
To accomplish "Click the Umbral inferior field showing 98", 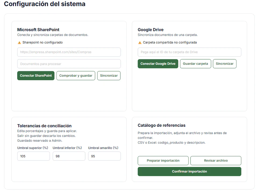I will (x=69, y=156).
